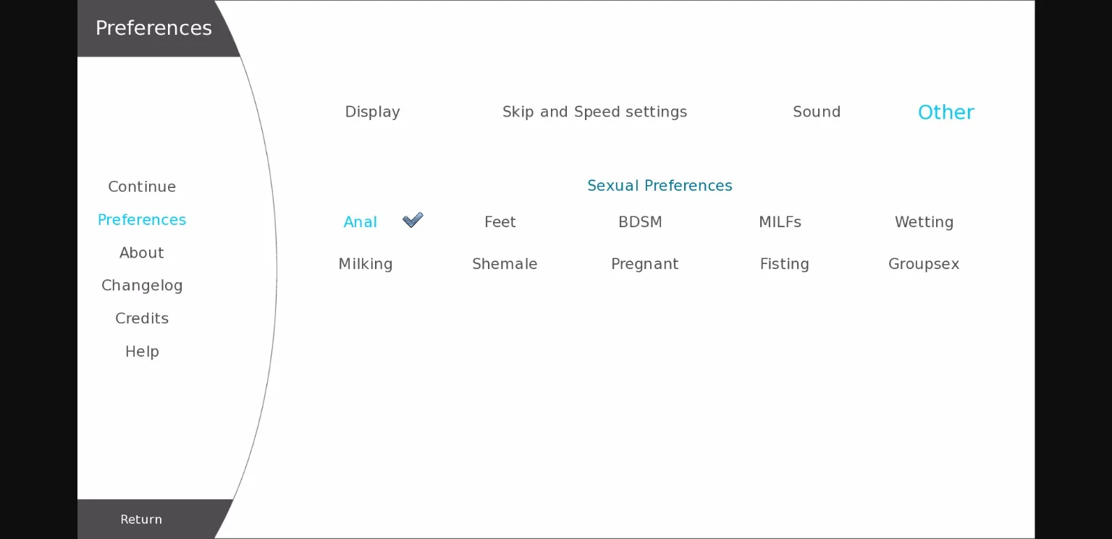Open the Sound settings tab
The image size is (1112, 539).
816,112
